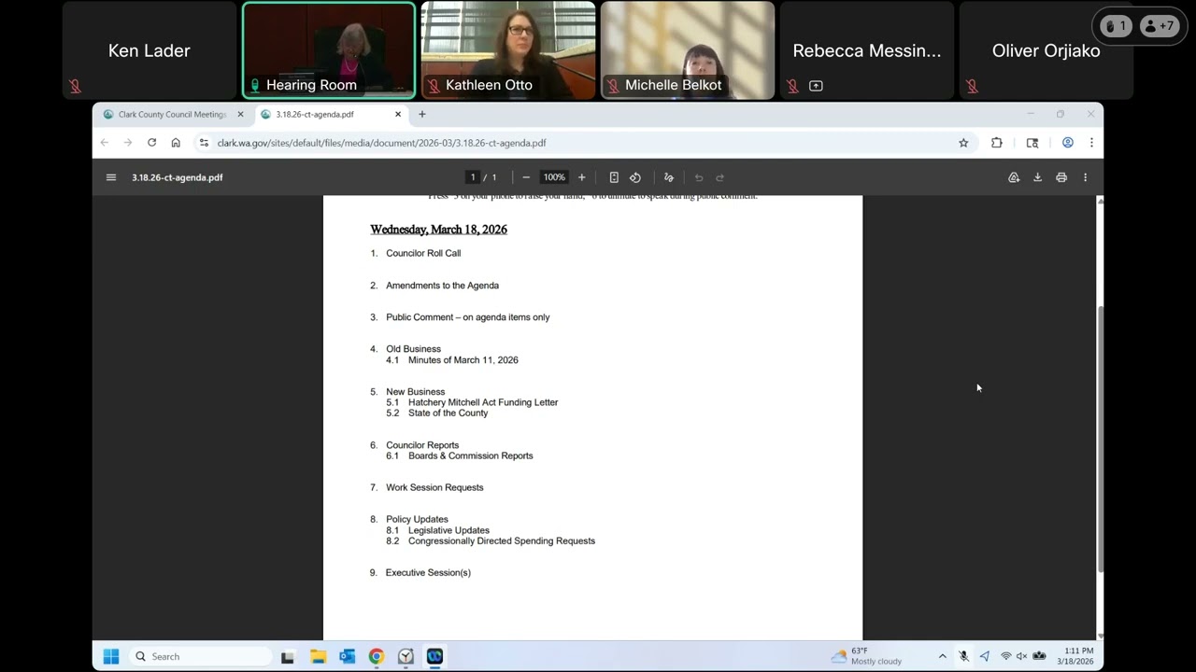Open Task View from the taskbar
Screen dimensions: 1196x672
pos(288,656)
